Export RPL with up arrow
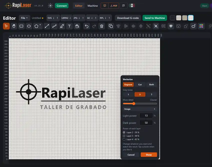 (x=109, y=18)
